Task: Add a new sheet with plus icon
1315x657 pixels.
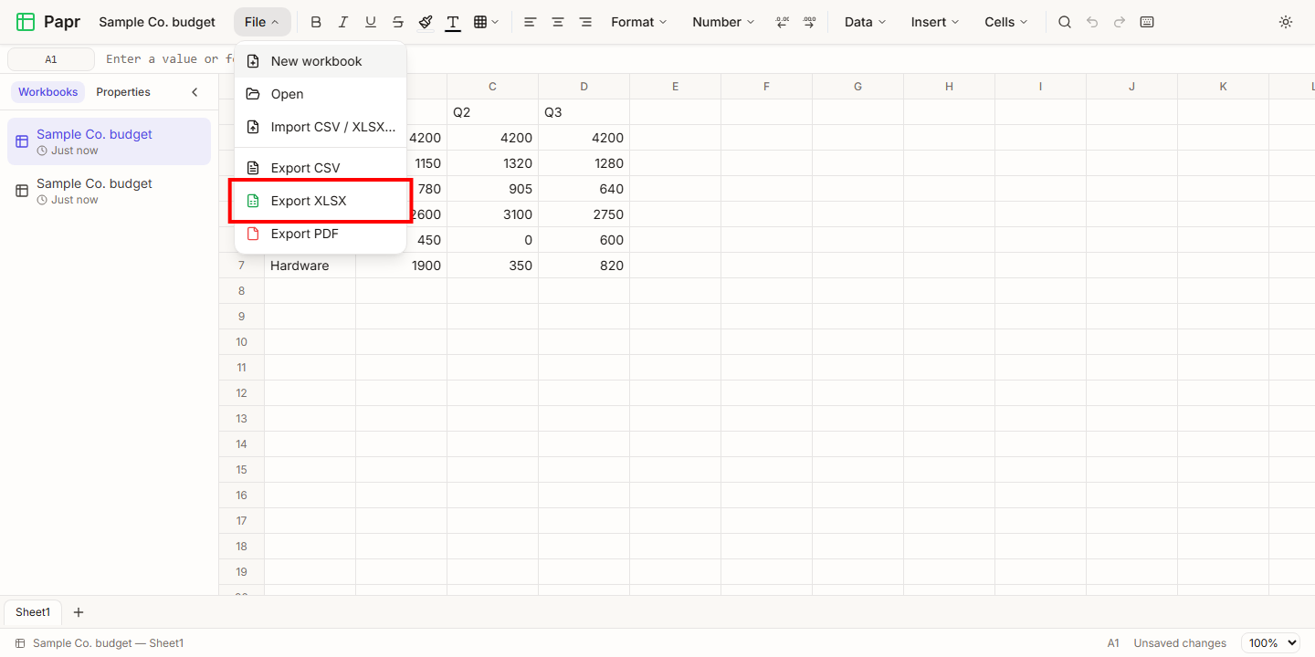Action: [79, 612]
